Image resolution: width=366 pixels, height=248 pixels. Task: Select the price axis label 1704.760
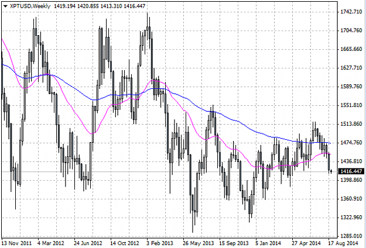(x=351, y=30)
